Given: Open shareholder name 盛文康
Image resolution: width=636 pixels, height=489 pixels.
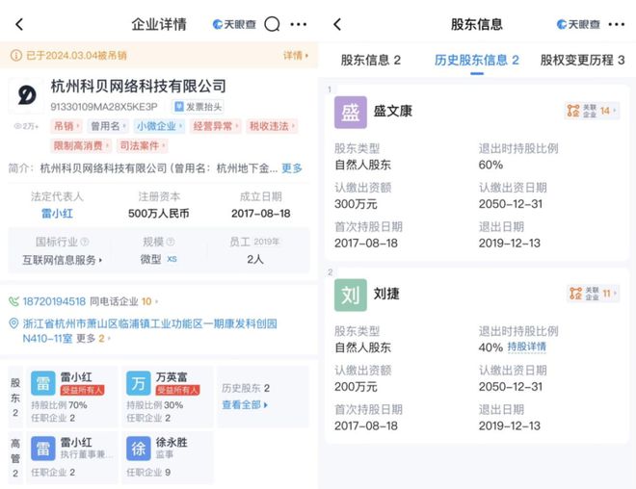Looking at the screenshot, I should (x=392, y=111).
